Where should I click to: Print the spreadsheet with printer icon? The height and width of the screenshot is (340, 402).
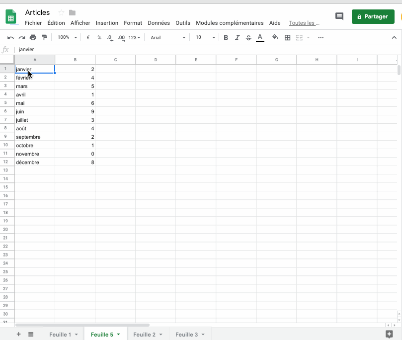click(x=33, y=38)
